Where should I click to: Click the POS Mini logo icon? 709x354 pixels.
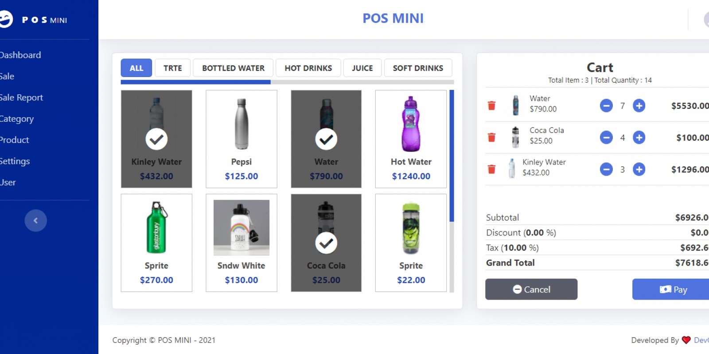pyautogui.click(x=5, y=19)
